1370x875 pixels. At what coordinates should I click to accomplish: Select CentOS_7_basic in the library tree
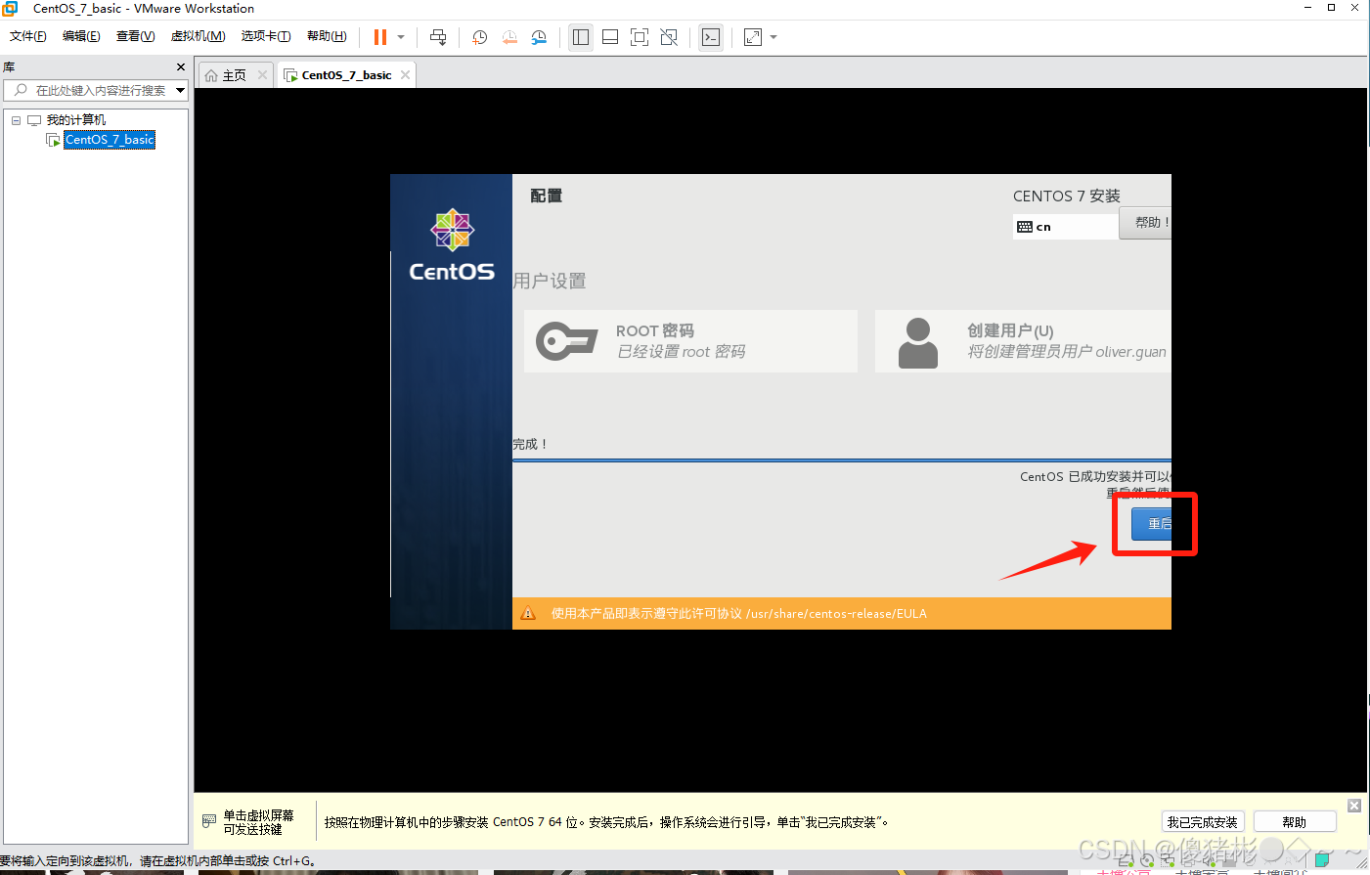click(110, 140)
